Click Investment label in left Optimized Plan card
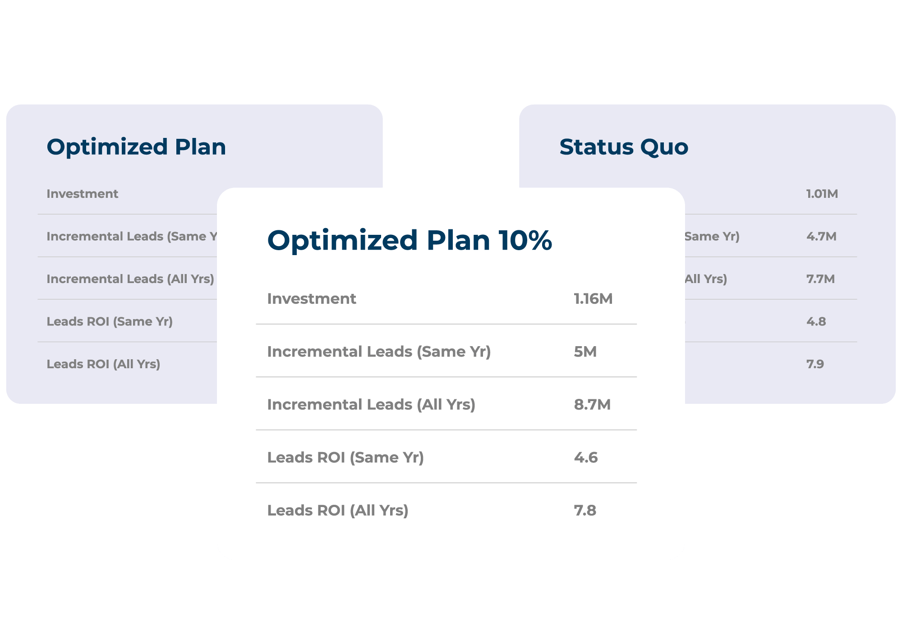The image size is (902, 631). point(83,194)
